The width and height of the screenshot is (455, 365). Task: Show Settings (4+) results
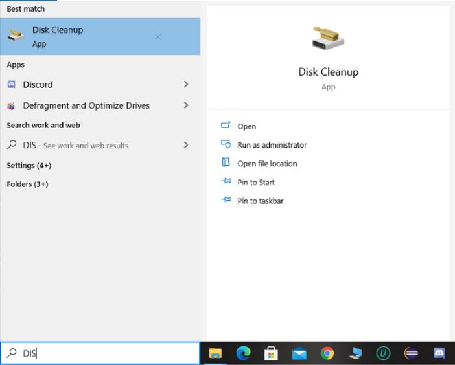(29, 166)
